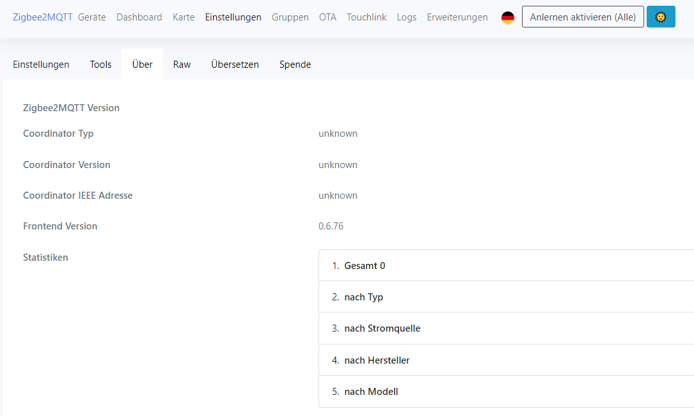This screenshot has width=694, height=416.
Task: Expand the 'nach Stromquelle' statistics entry
Action: click(x=382, y=328)
